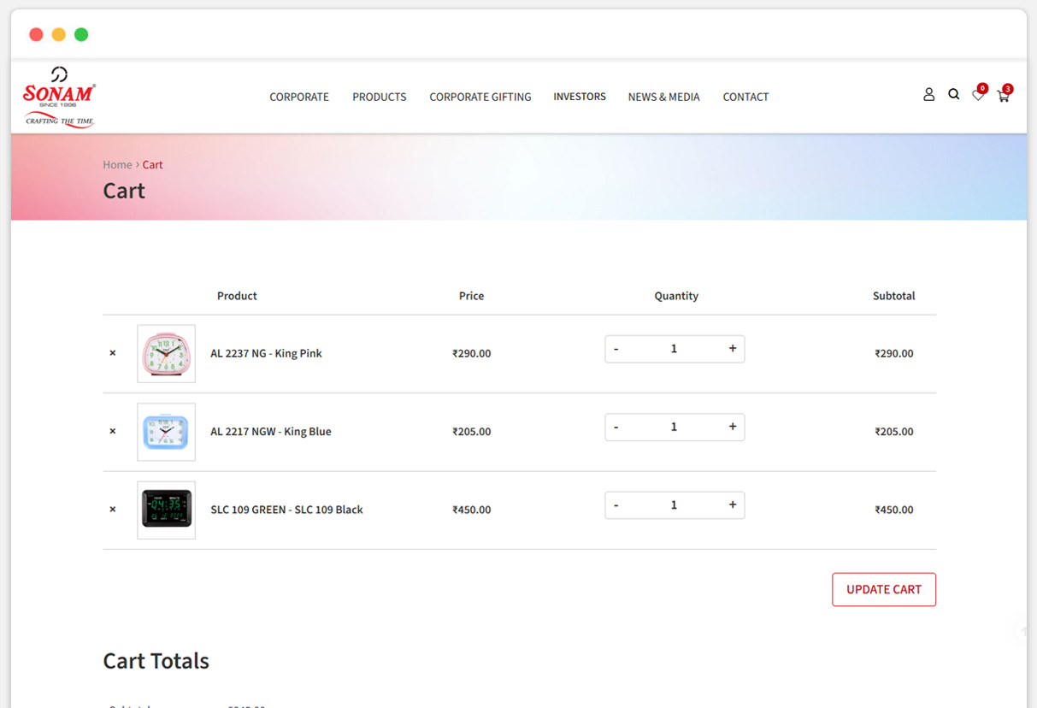Open SLC 109 GREEN - SLC 109 Black link
The height and width of the screenshot is (708, 1037).
coord(286,510)
